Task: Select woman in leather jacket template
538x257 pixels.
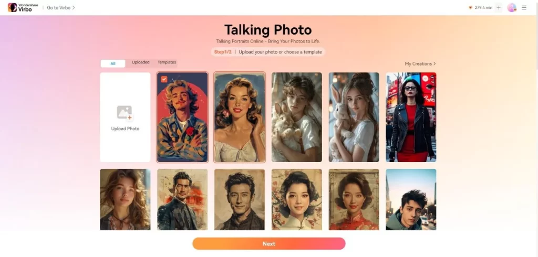Action: point(411,117)
